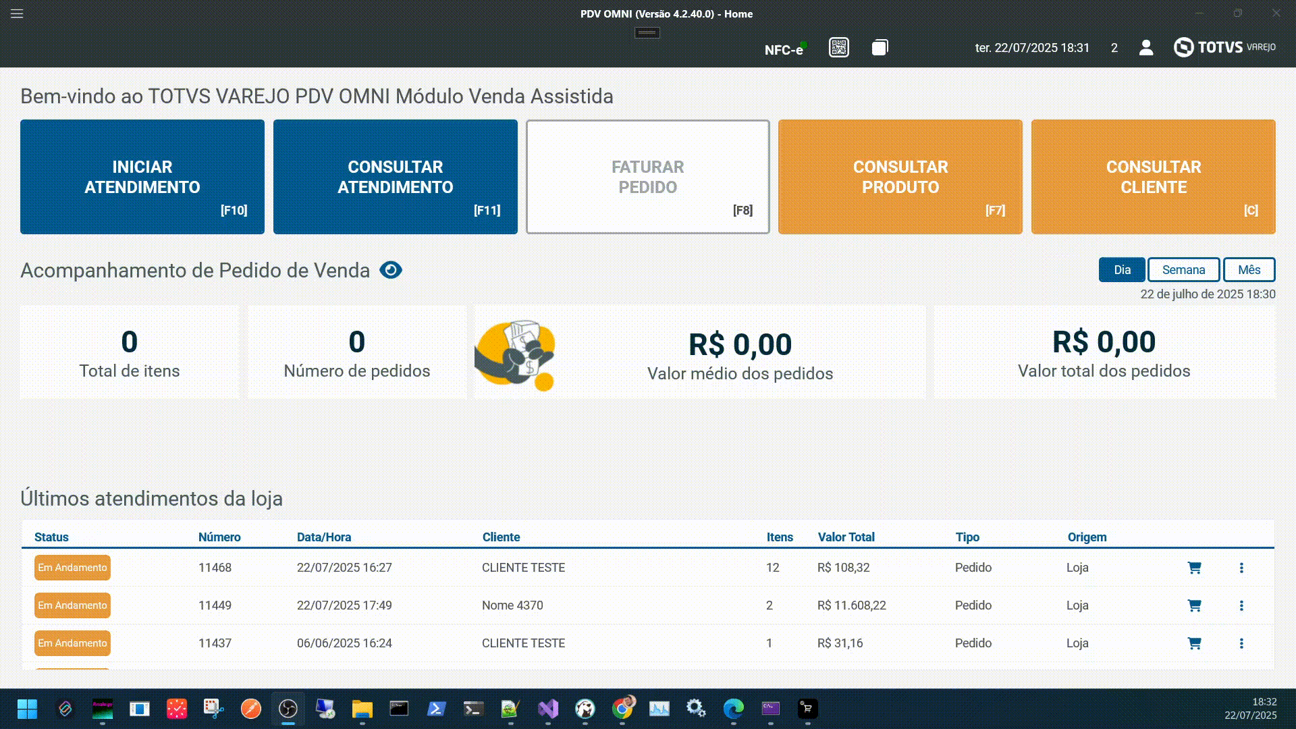Open the user profile icon
Viewport: 1296px width, 729px height.
pyautogui.click(x=1145, y=47)
